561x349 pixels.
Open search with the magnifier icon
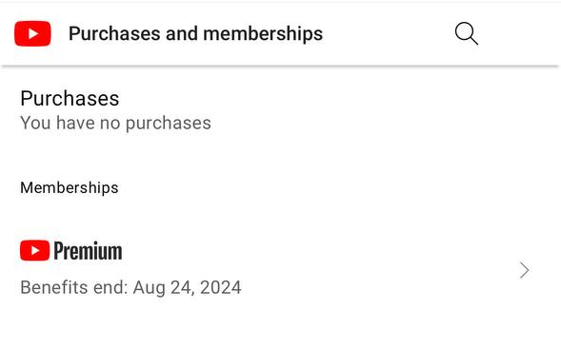(x=466, y=33)
